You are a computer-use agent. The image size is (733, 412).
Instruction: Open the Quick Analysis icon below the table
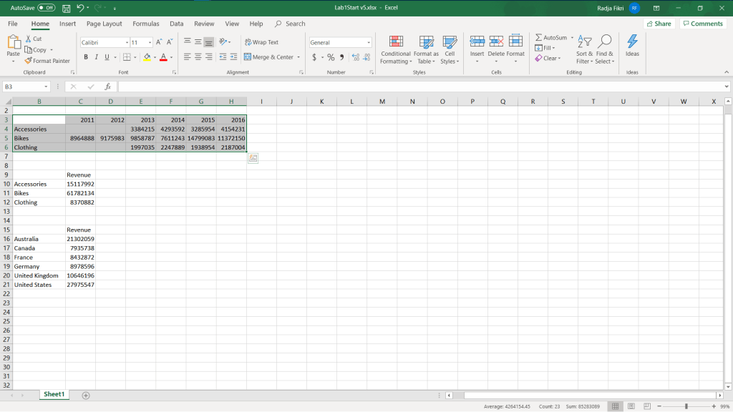point(253,159)
